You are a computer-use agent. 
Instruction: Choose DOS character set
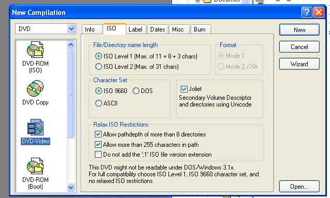click(136, 90)
